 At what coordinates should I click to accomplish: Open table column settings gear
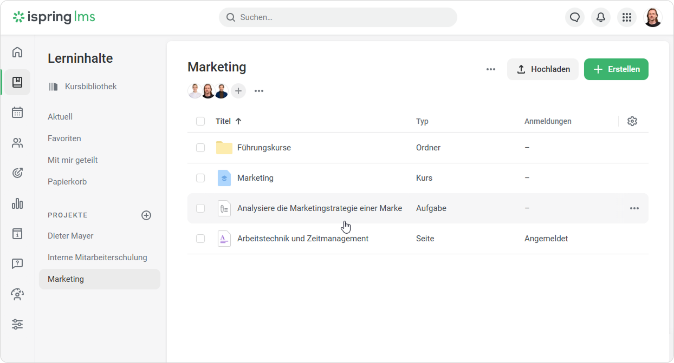632,121
